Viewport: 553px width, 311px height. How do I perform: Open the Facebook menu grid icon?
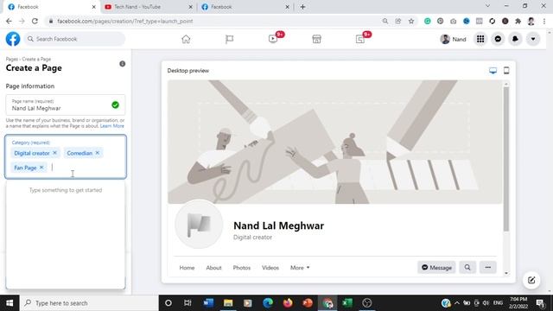480,39
